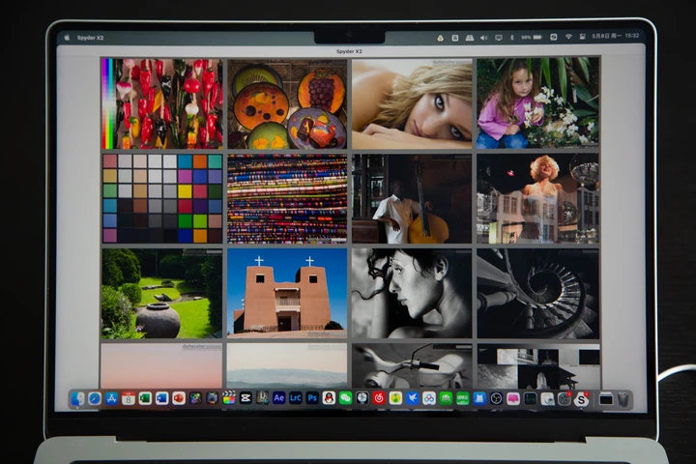This screenshot has height=464, width=696.
Task: Select the girl in pink jacket image
Action: tap(537, 103)
